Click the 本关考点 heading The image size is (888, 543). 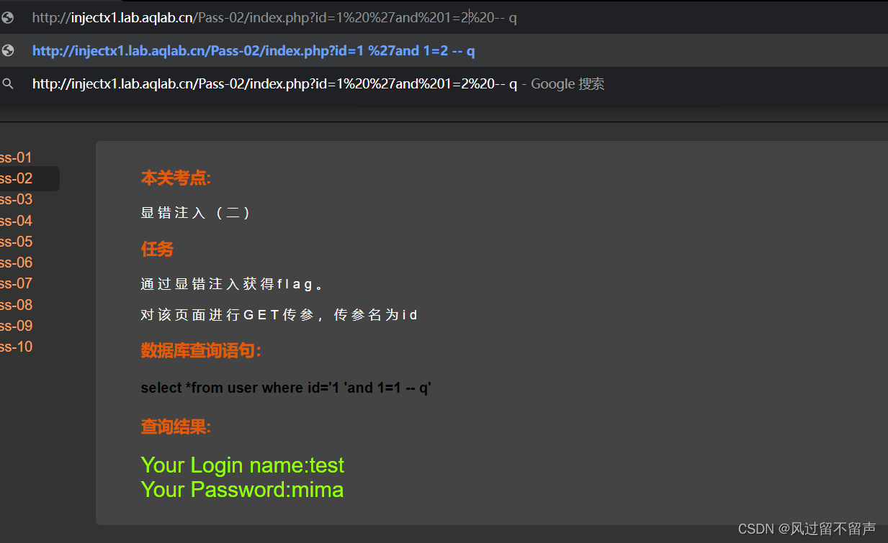pos(176,178)
